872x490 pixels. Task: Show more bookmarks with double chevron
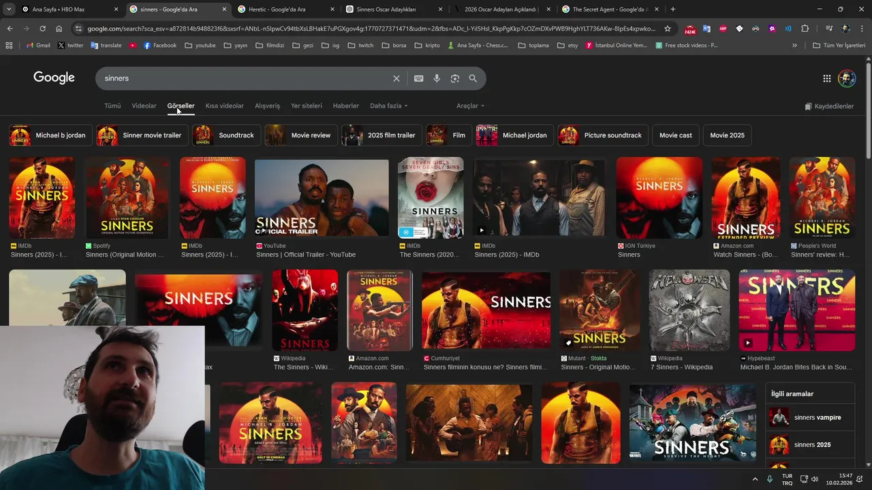(794, 46)
